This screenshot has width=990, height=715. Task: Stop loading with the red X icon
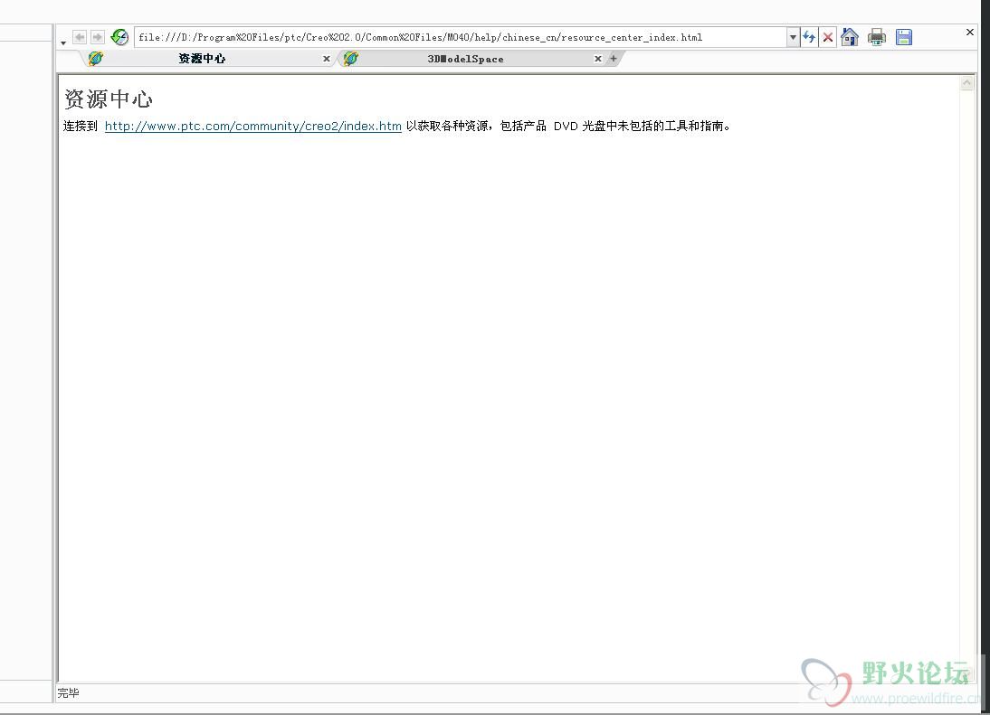pos(828,37)
